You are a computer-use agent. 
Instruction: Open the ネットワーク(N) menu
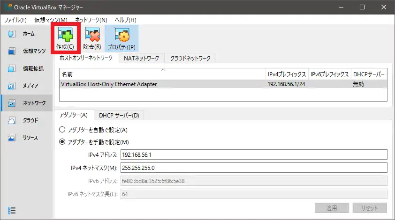pyautogui.click(x=91, y=20)
